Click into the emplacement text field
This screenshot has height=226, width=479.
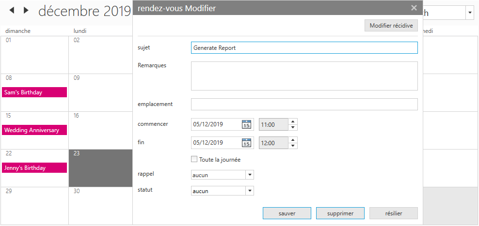coord(304,105)
